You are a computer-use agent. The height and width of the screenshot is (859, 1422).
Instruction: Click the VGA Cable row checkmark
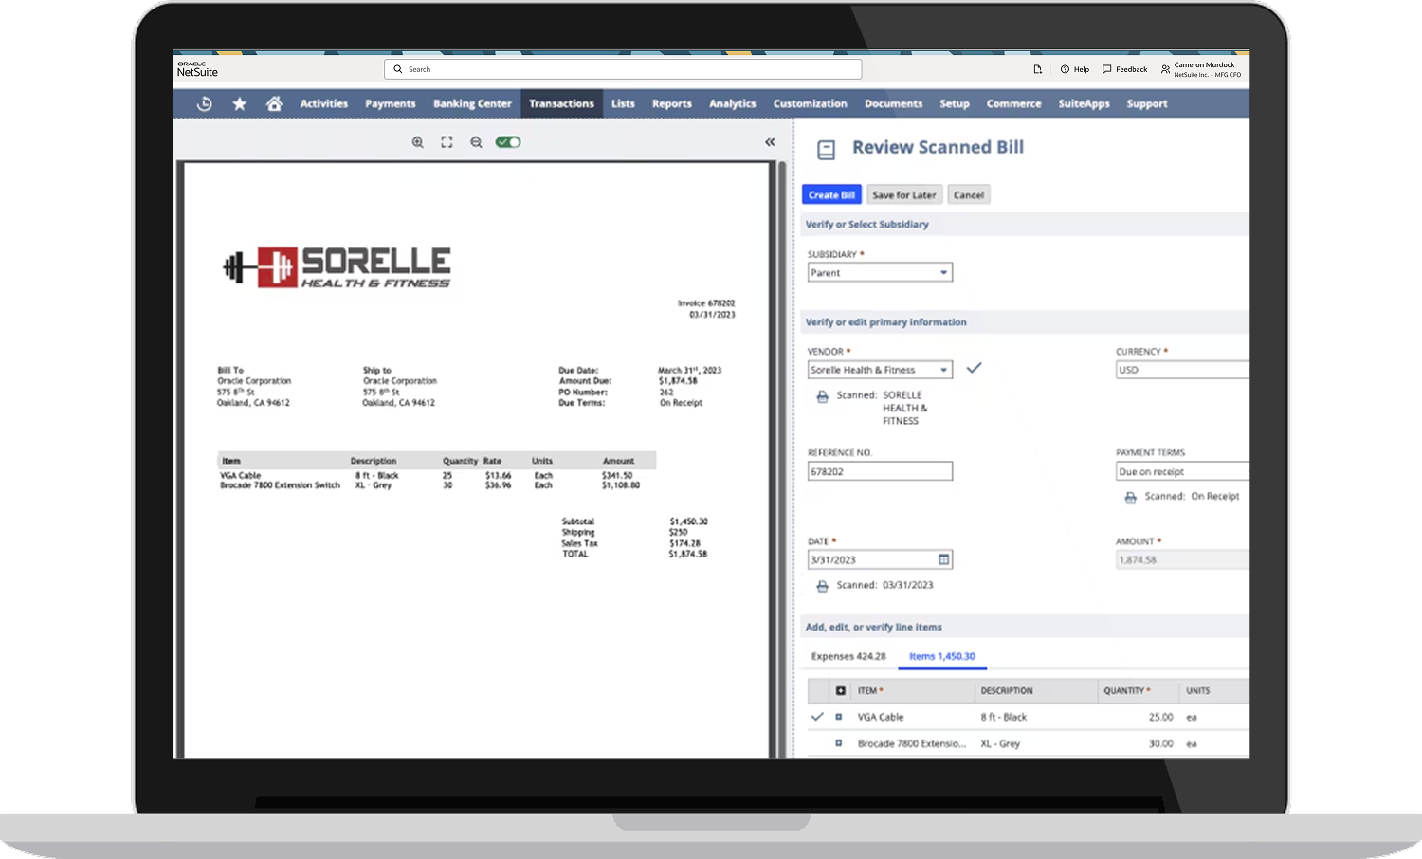point(817,717)
